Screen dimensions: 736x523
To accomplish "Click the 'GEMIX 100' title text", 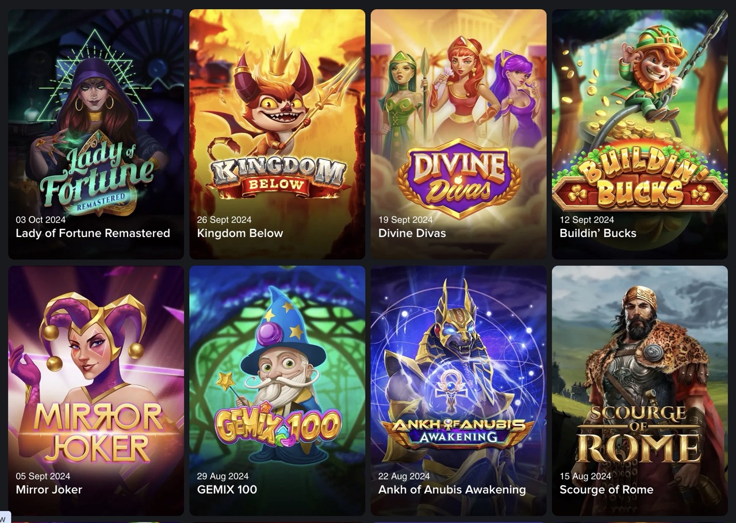I will (x=227, y=490).
